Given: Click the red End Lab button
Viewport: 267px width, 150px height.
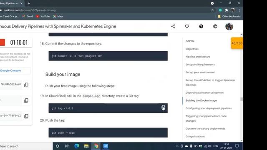Looking at the screenshot, I should (3, 42).
